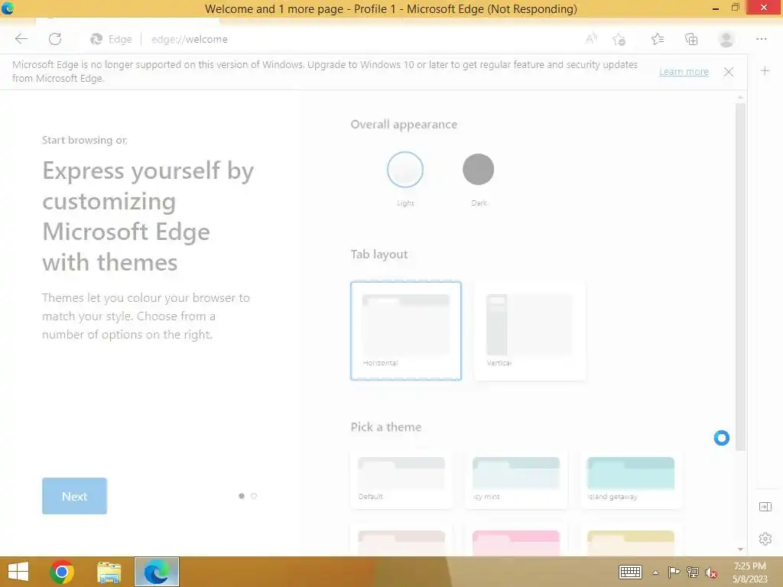Click the Edge icon in the title bar

click(x=8, y=8)
